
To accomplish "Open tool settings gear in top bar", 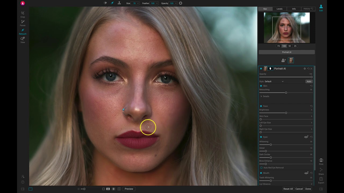I will [181, 3].
